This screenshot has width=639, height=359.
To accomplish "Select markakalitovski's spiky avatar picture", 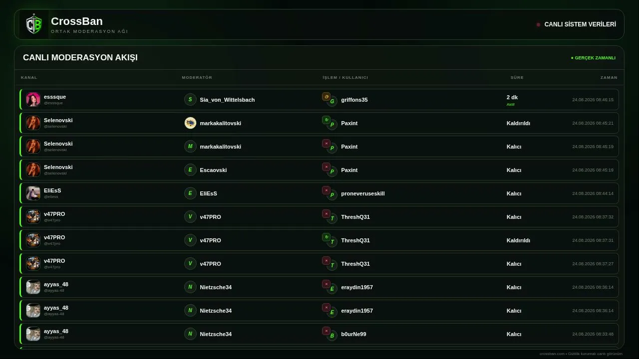I will point(190,123).
